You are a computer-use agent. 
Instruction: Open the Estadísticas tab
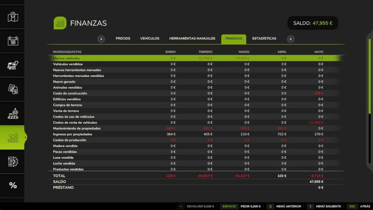[x=264, y=38]
